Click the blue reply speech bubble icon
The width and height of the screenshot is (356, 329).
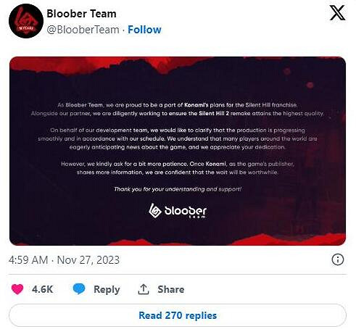tap(79, 289)
